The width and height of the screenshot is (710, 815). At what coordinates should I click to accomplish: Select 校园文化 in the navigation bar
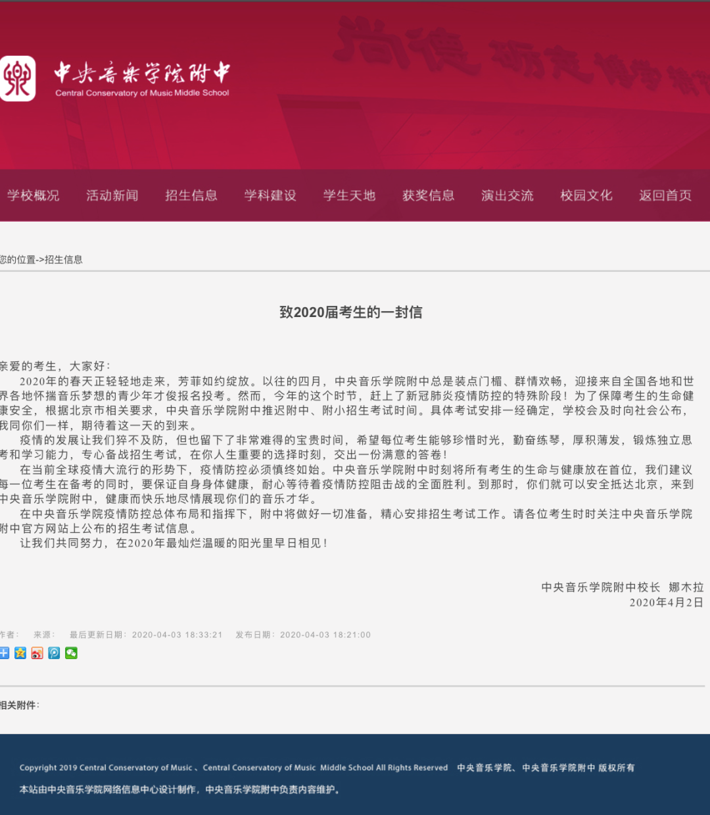tap(586, 195)
